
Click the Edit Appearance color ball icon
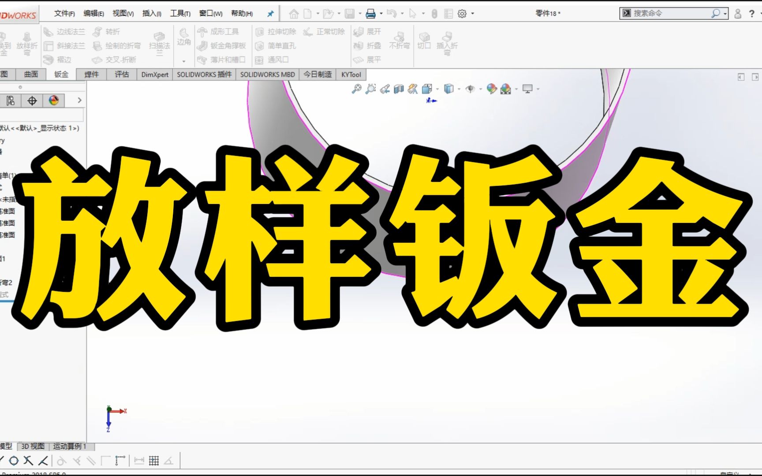[x=491, y=89]
